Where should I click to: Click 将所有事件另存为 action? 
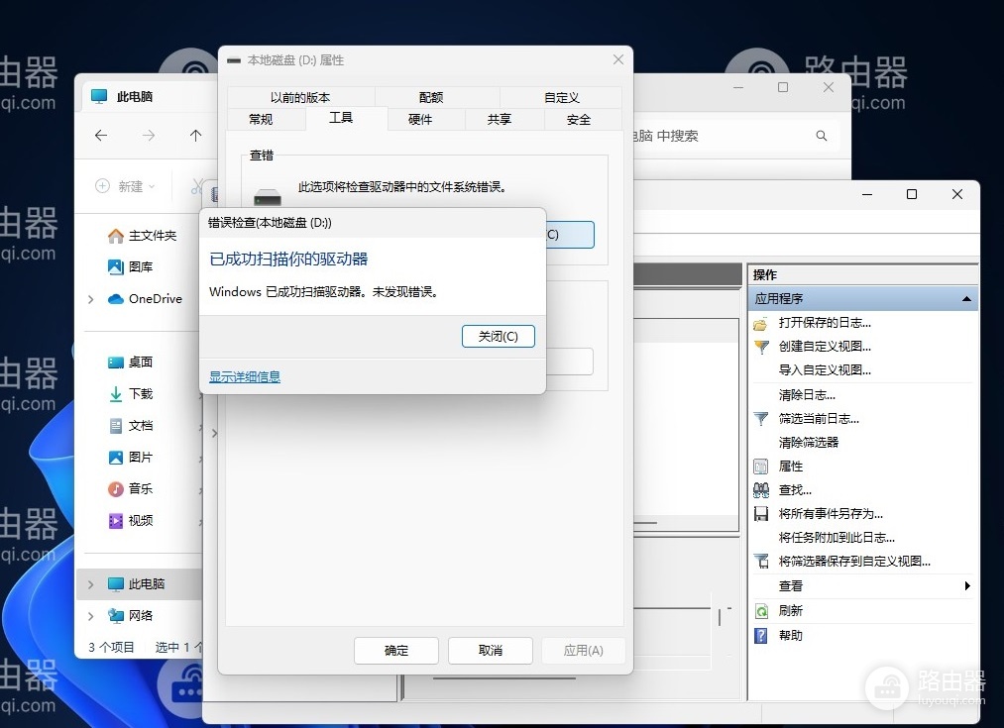831,514
